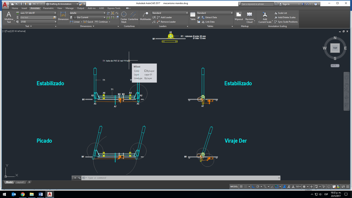Click the Clean Screen icon in status bar
Screen dimensions: 352x198
[x=343, y=186]
